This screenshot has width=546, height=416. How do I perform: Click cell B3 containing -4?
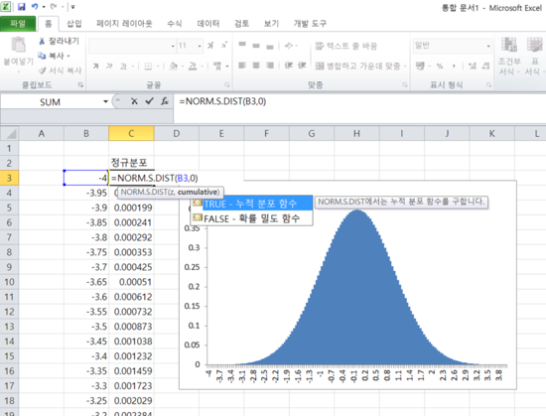pyautogui.click(x=86, y=178)
